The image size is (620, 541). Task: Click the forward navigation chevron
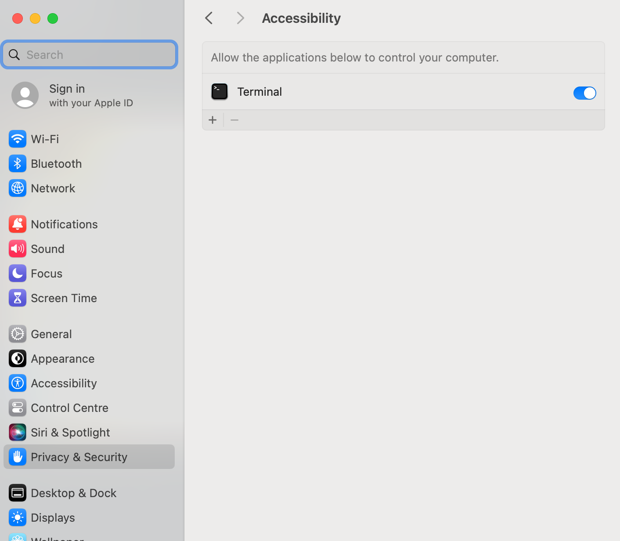(240, 18)
